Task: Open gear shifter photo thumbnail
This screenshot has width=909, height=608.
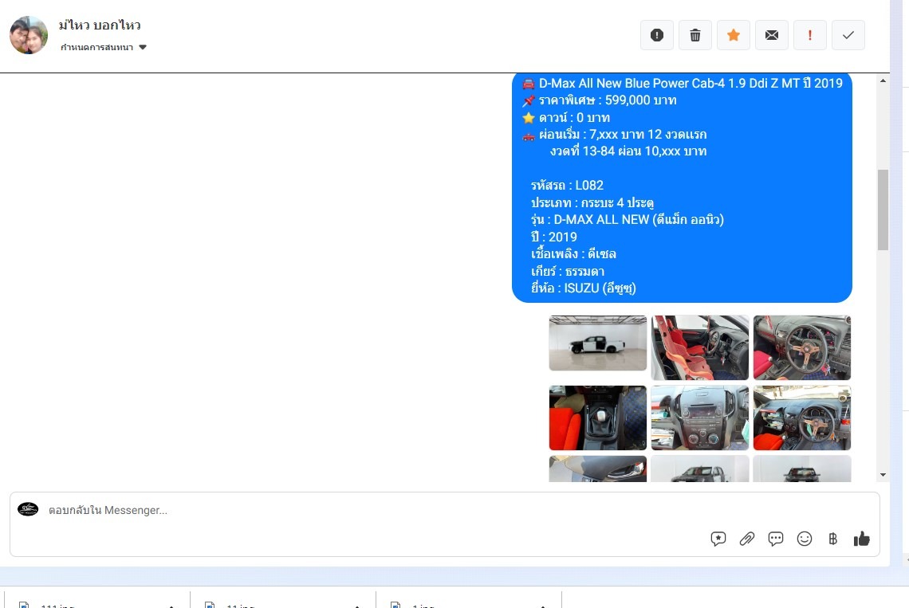Action: (598, 418)
